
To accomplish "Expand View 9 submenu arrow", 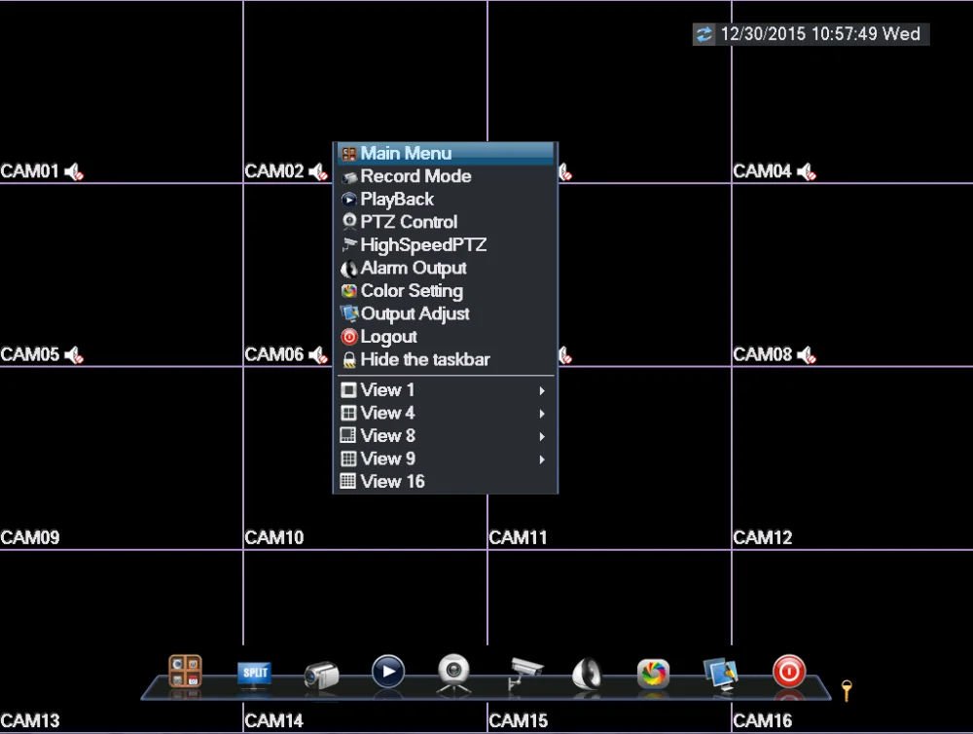I will click(542, 459).
